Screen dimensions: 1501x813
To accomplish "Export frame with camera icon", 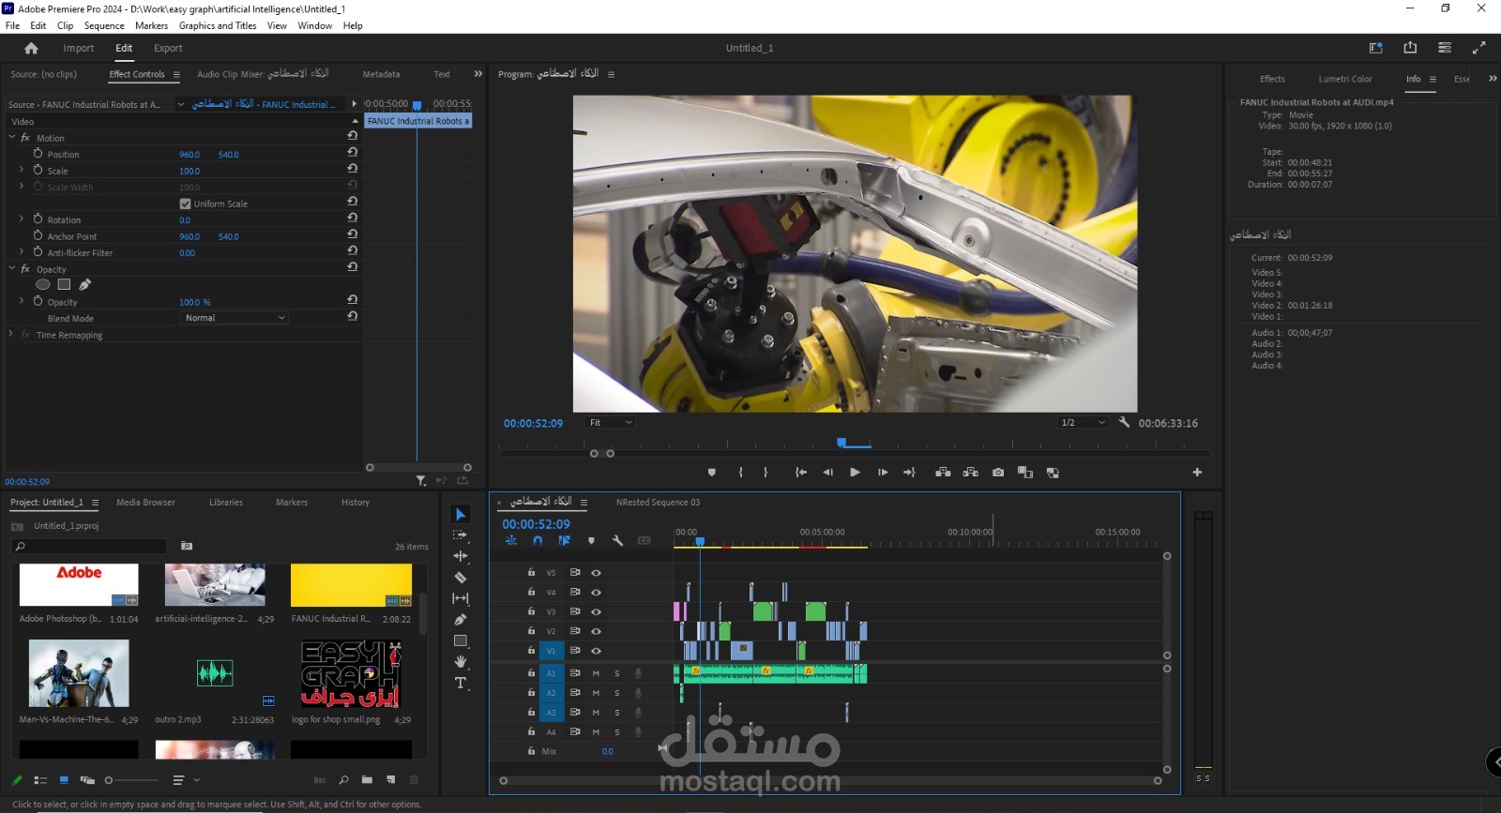I will 998,473.
